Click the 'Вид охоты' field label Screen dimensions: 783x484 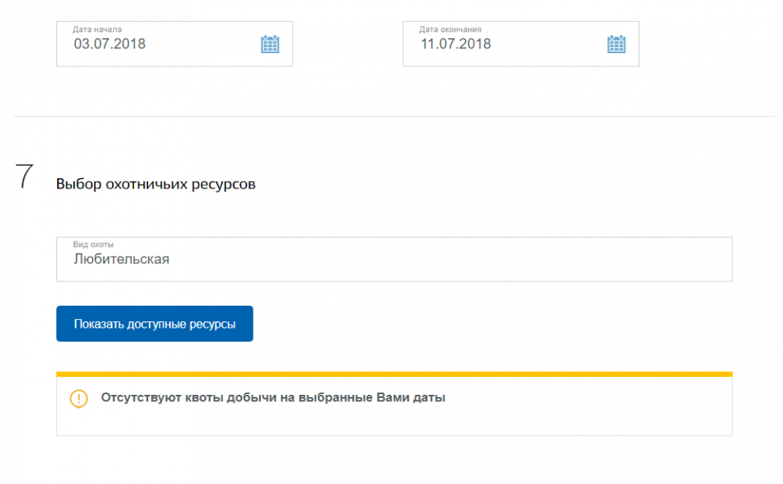93,245
